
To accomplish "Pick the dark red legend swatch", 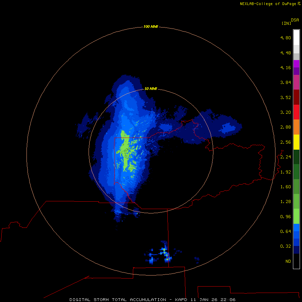I will [296, 97].
